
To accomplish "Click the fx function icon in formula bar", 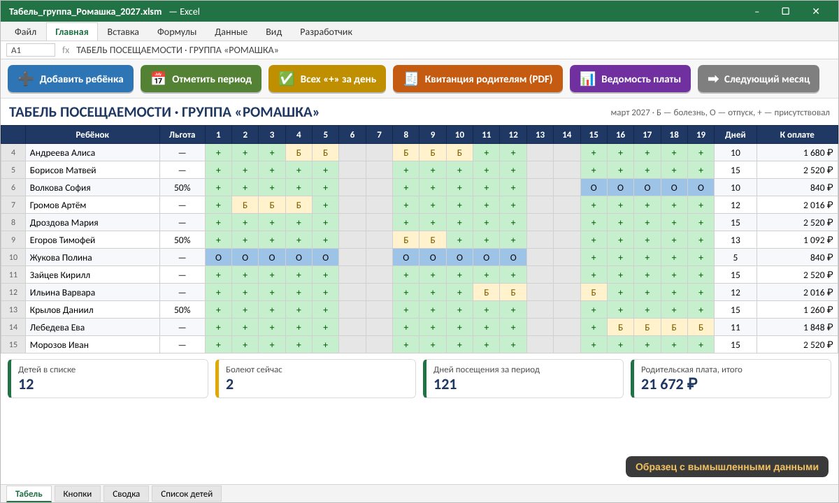I will [66, 50].
